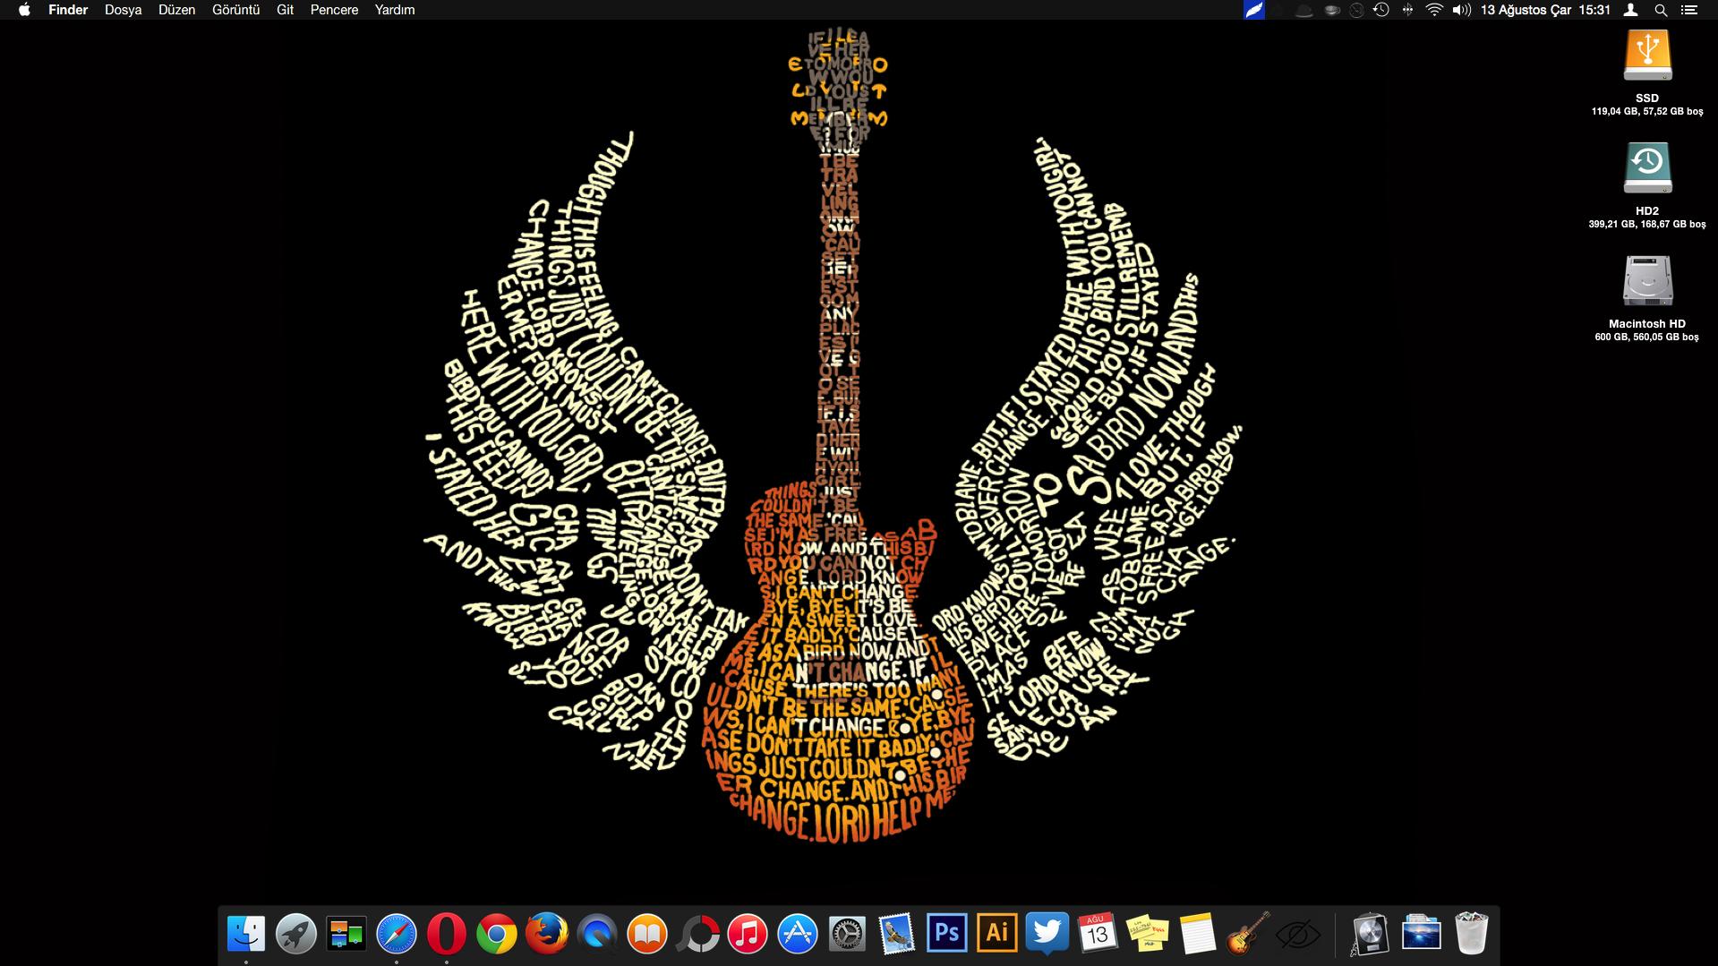Open Mission Control icon in dock
Viewport: 1718px width, 966px height.
pos(346,935)
